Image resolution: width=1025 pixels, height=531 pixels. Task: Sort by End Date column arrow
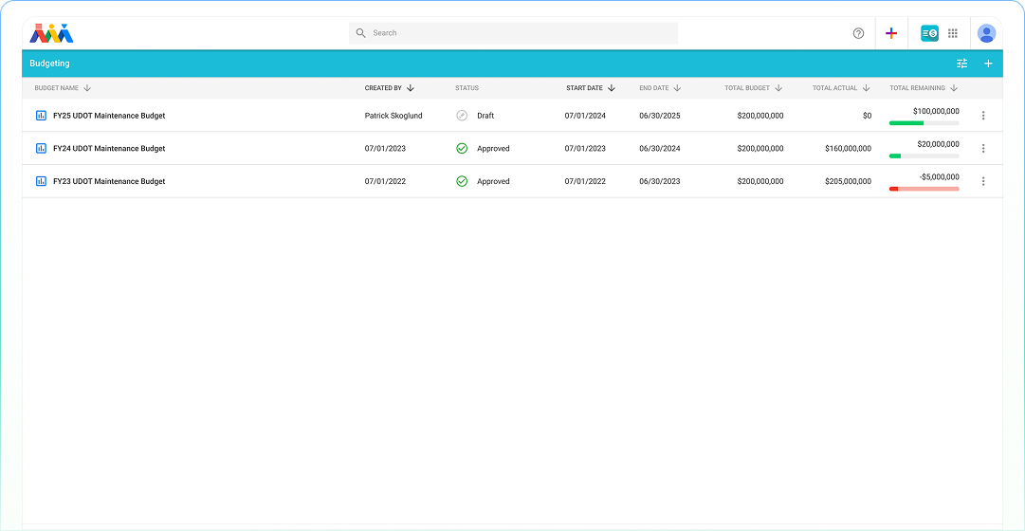[677, 87]
